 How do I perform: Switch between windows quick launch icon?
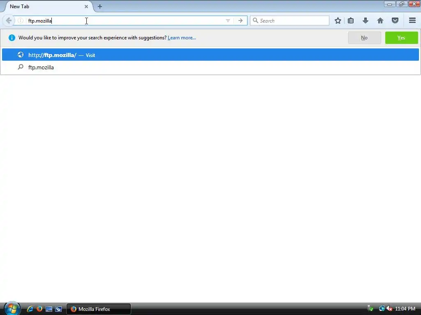[58, 309]
